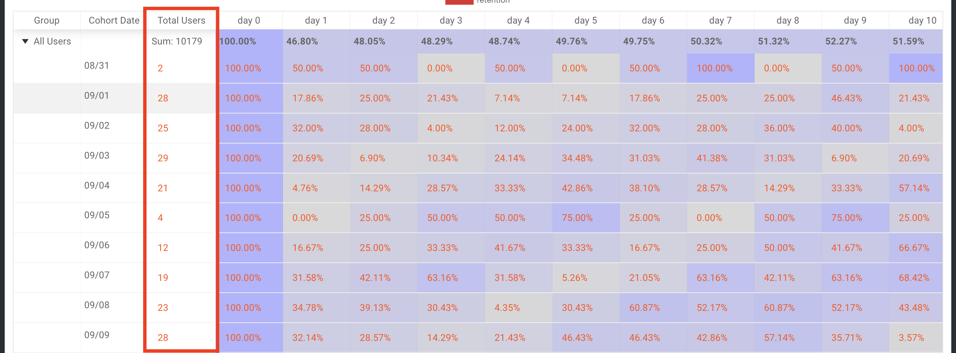
Task: Sort by the Cohort Date column header
Action: tap(113, 21)
